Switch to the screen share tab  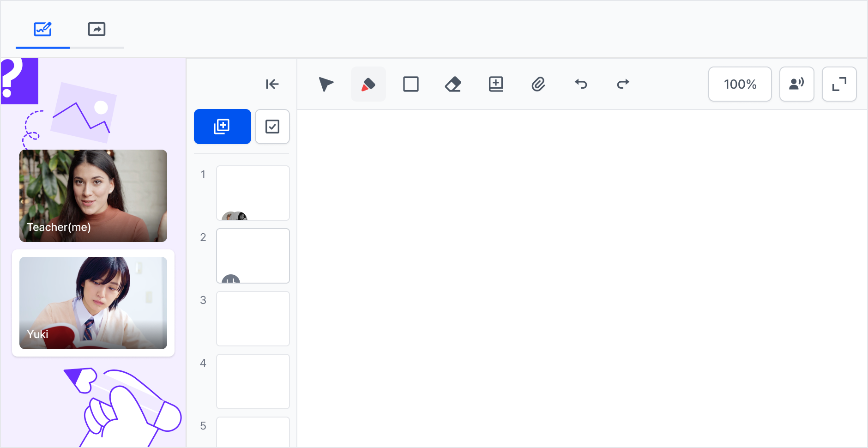point(96,30)
